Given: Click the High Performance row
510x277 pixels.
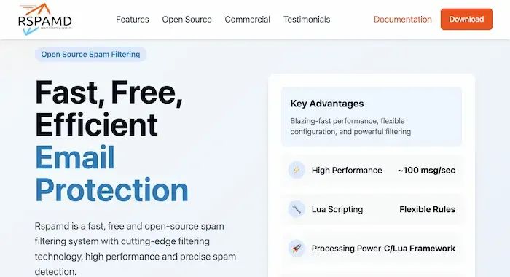Looking at the screenshot, I should tap(372, 171).
